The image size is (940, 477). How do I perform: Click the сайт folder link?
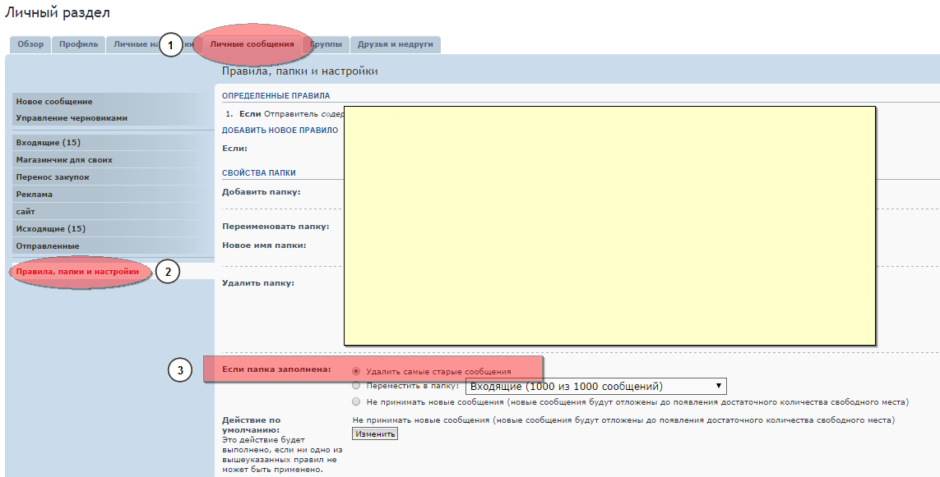[x=25, y=212]
